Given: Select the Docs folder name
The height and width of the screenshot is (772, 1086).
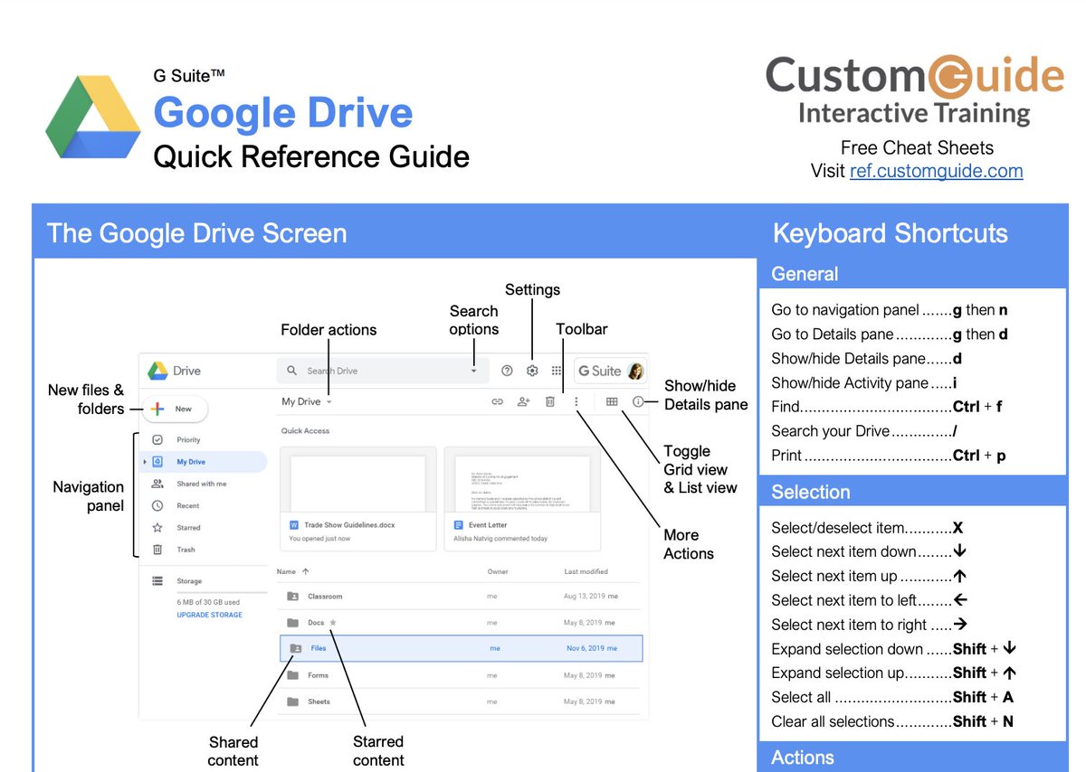Looking at the screenshot, I should point(316,623).
